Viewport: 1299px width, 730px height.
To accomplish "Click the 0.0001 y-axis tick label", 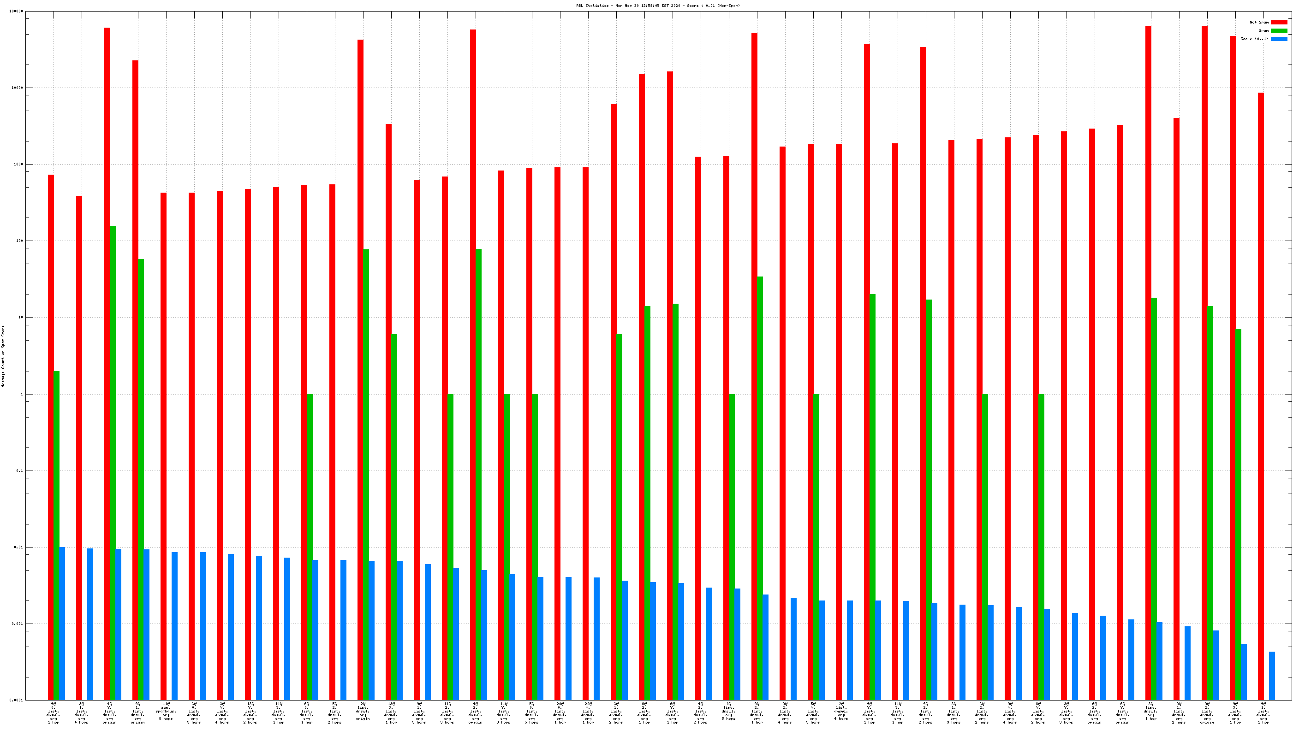I will click(17, 701).
